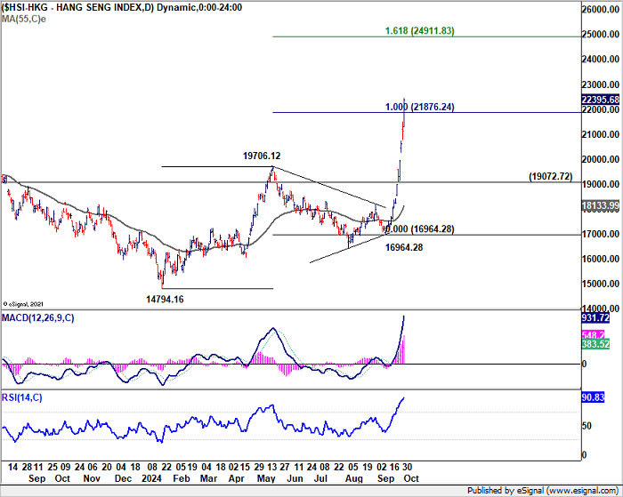Click the 26000.00 price axis label
The width and height of the screenshot is (623, 497).
click(x=601, y=9)
